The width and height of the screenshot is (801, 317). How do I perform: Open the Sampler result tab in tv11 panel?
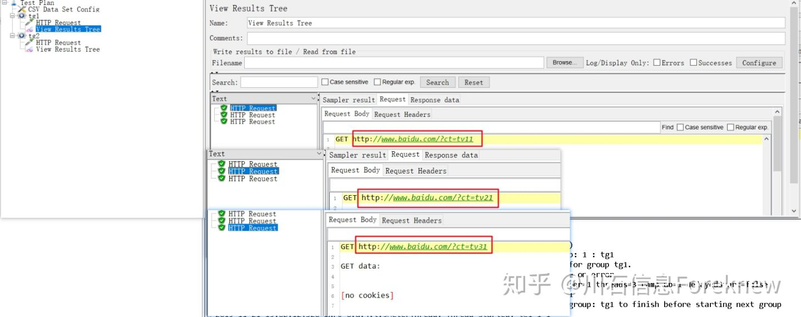tap(349, 100)
